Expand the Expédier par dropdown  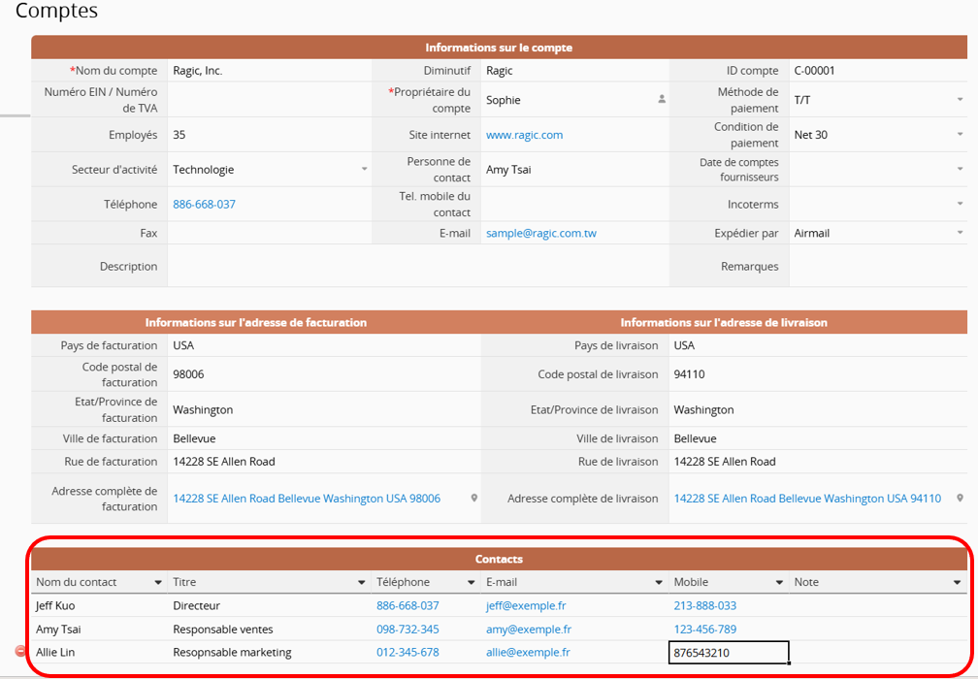(x=960, y=233)
